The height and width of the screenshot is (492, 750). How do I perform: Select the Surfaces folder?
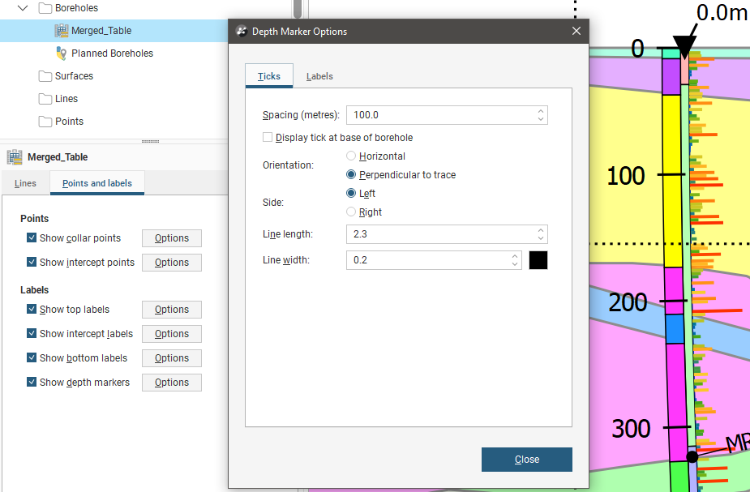(74, 76)
